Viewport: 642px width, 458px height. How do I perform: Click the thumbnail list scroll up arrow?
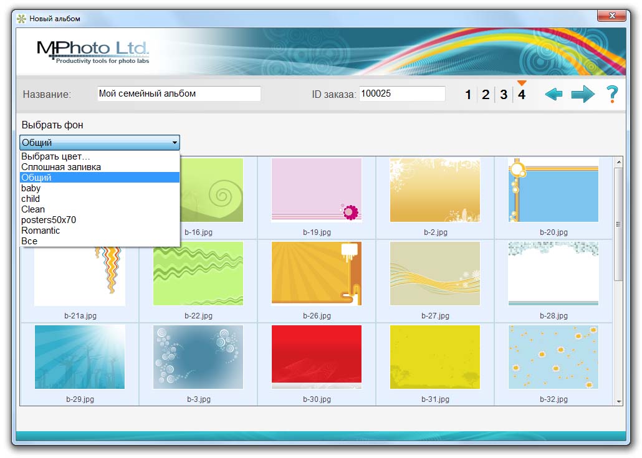(619, 162)
